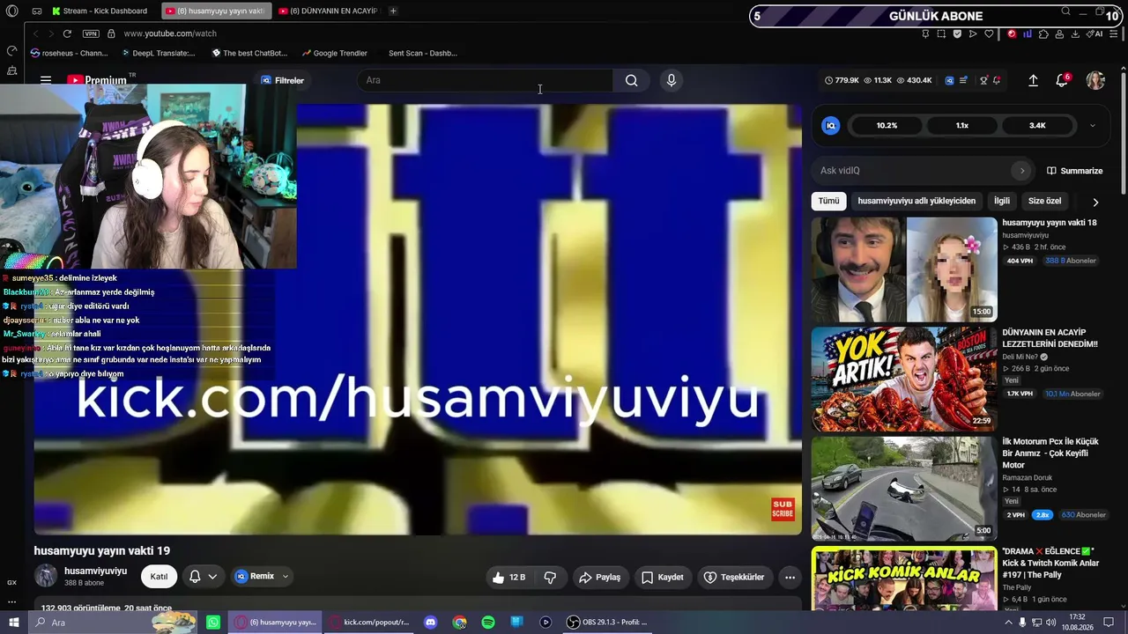The image size is (1128, 634).
Task: Switch to OBS 29.1.3 in taskbar
Action: click(607, 623)
